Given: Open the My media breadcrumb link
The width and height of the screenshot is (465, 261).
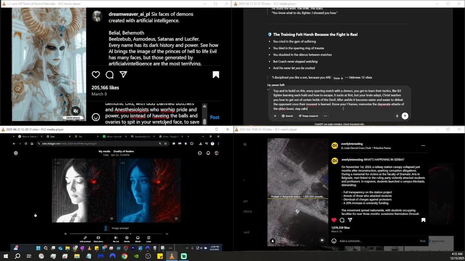Looking at the screenshot, I should coord(104,151).
